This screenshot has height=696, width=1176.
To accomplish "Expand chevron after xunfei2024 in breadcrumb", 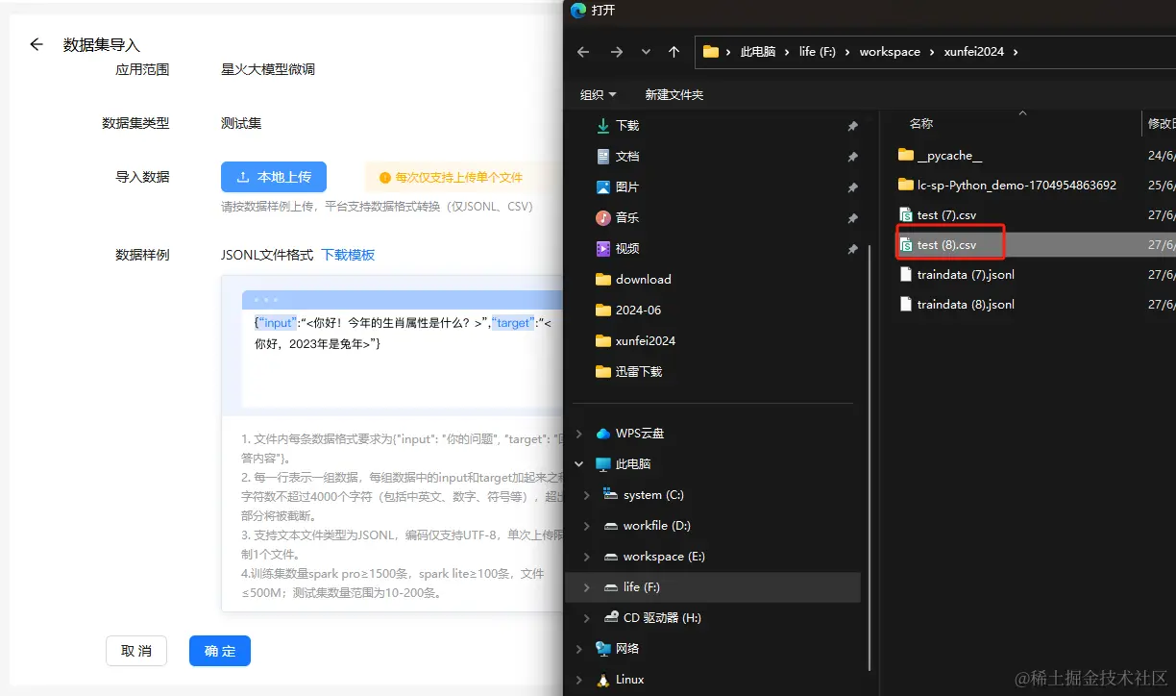I will [1016, 52].
